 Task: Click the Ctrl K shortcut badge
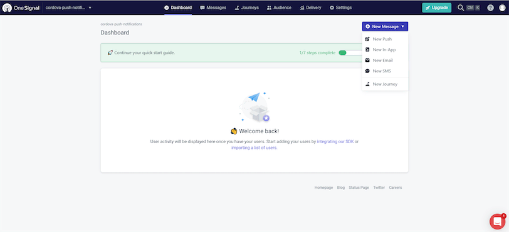point(473,8)
